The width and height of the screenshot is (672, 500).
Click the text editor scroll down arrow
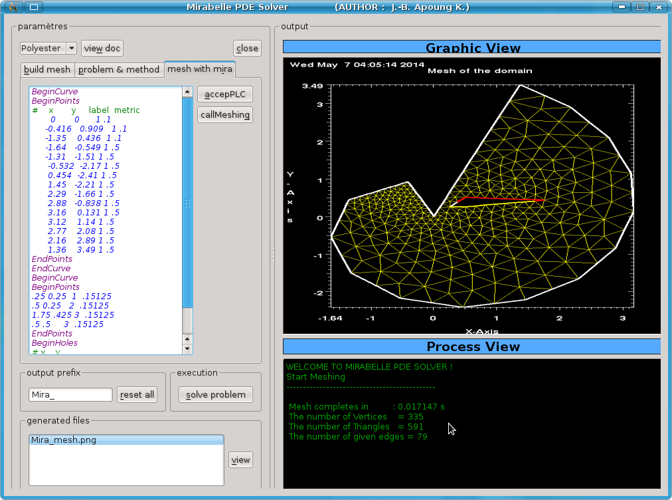(x=187, y=349)
